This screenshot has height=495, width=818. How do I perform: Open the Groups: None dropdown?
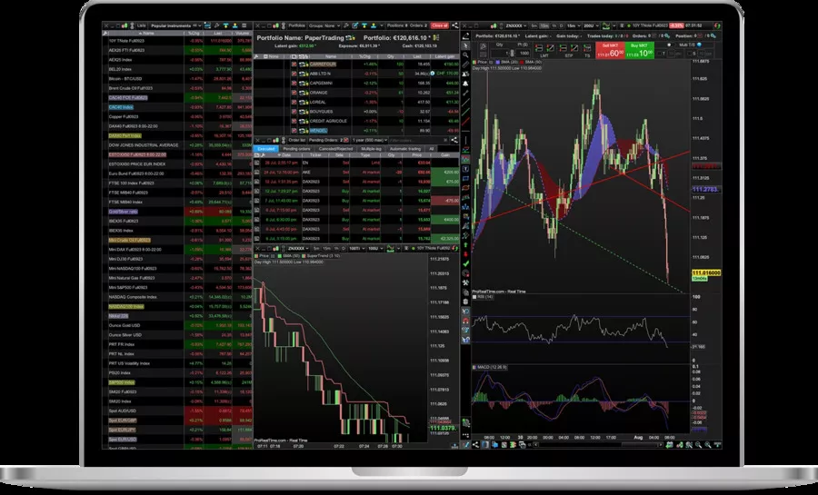(x=324, y=25)
